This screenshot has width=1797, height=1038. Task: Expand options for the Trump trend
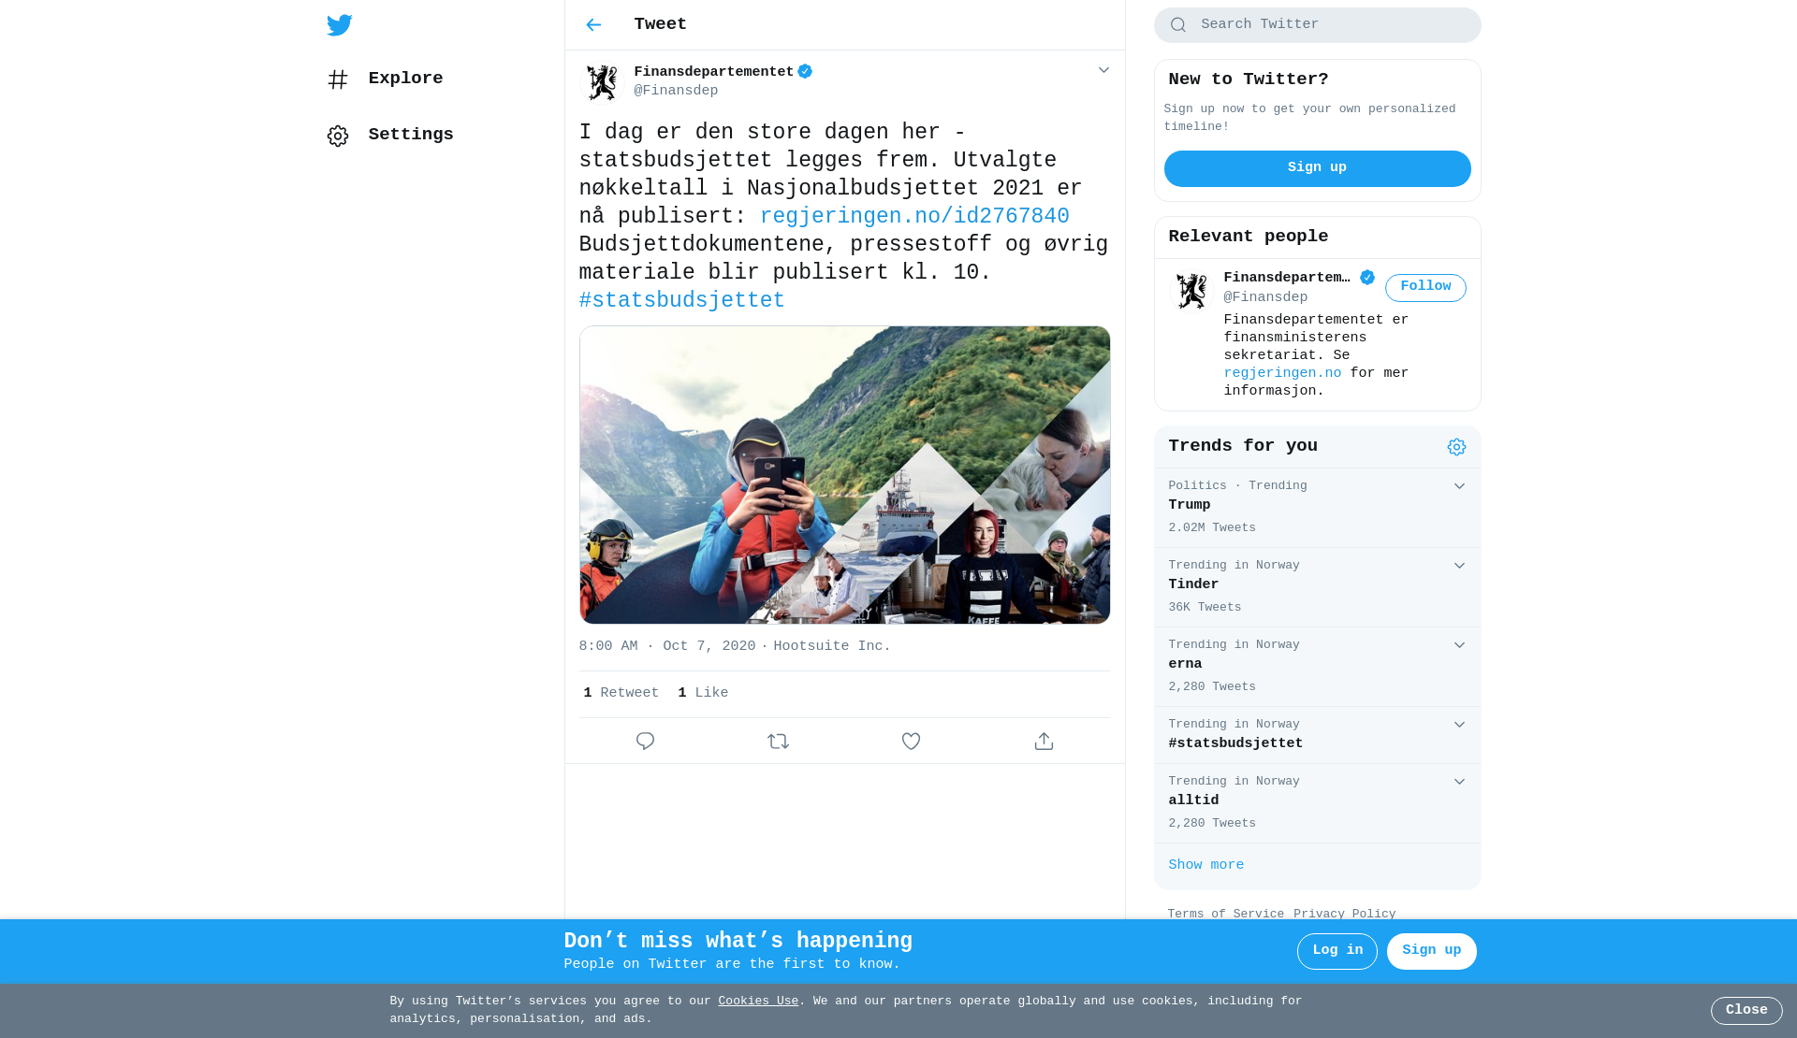(1459, 486)
